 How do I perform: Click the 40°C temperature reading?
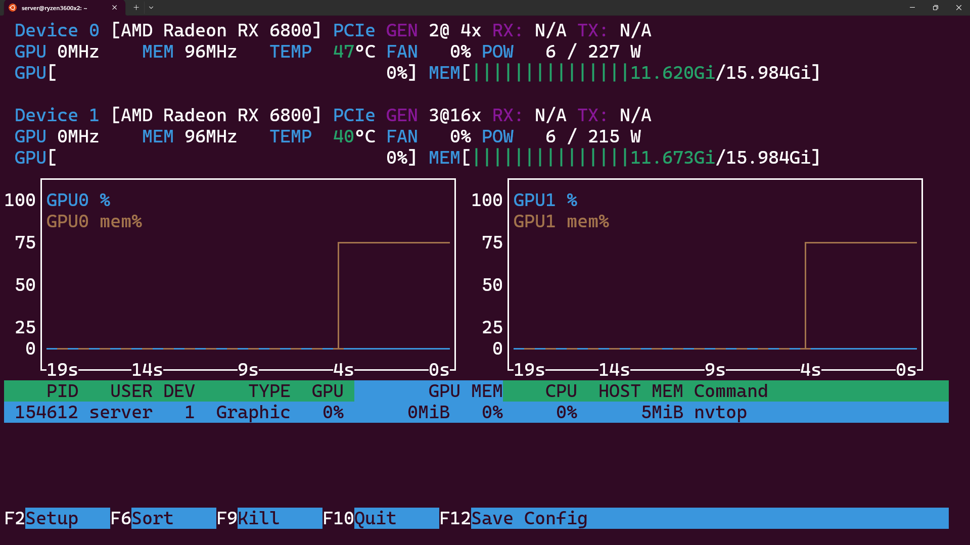pyautogui.click(x=354, y=136)
